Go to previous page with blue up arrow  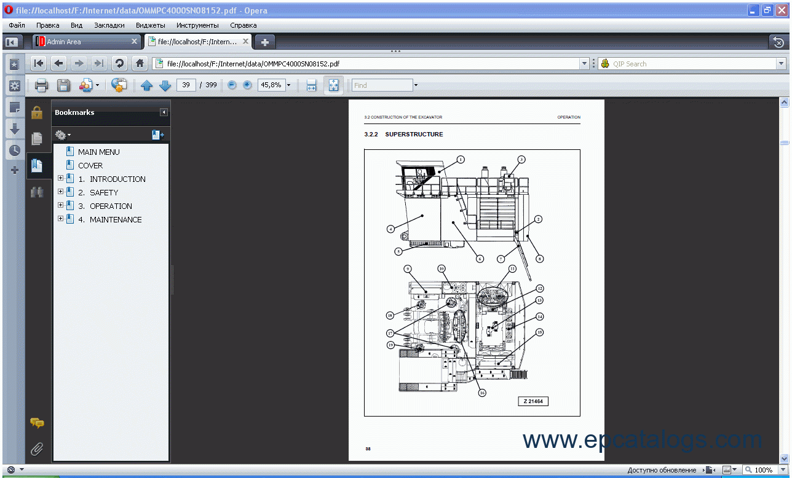[146, 85]
